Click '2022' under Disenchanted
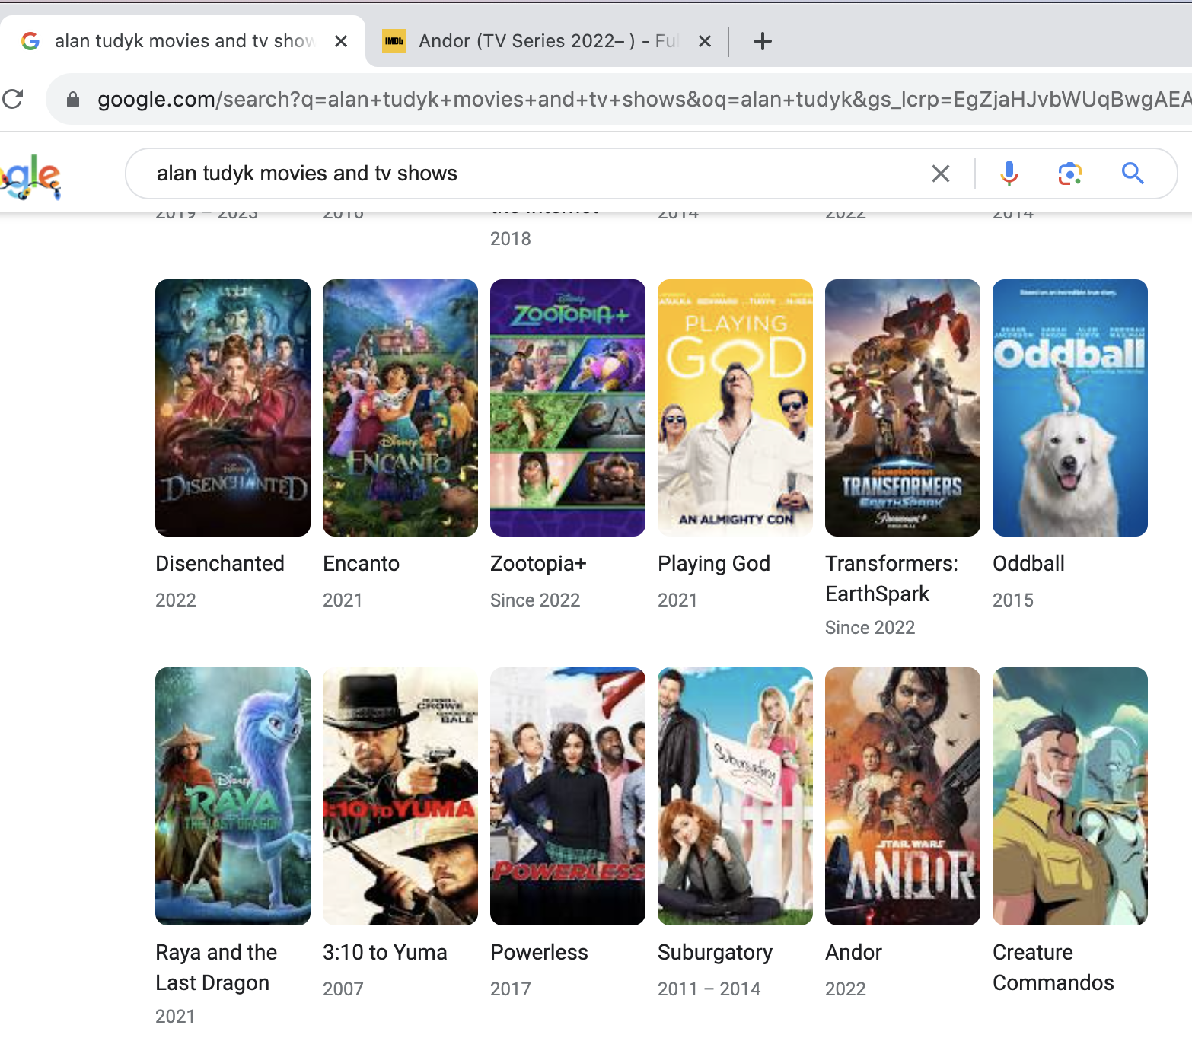1192x1038 pixels. pos(176,600)
